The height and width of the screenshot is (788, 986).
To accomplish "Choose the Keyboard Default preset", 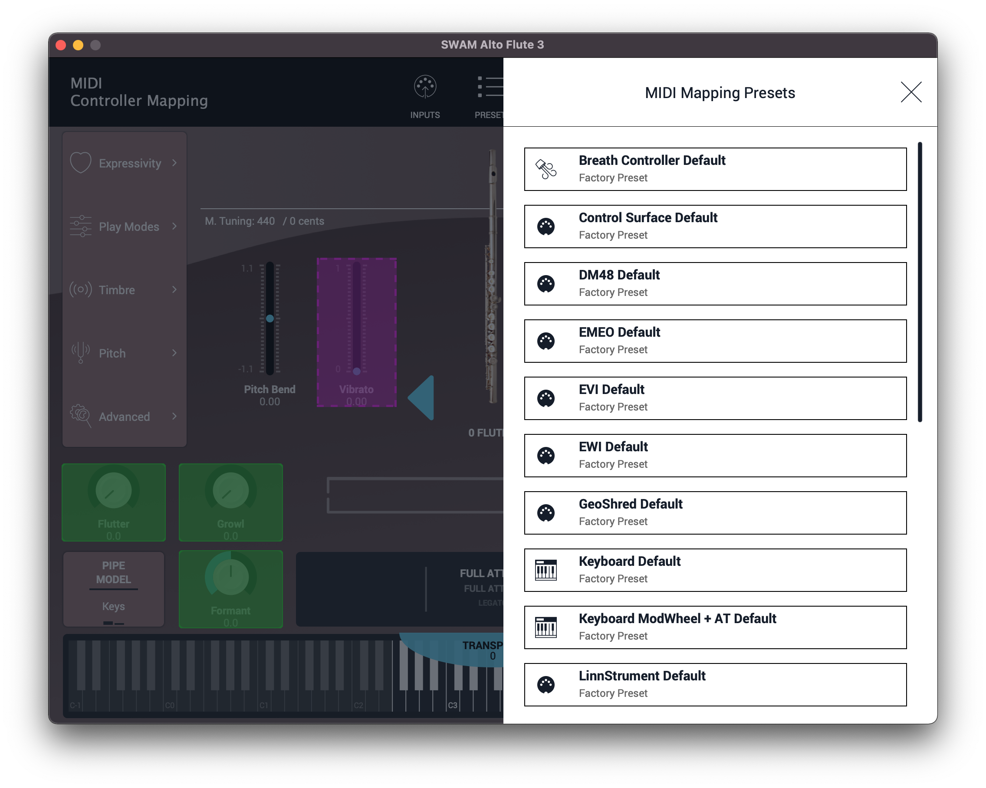I will coord(715,570).
